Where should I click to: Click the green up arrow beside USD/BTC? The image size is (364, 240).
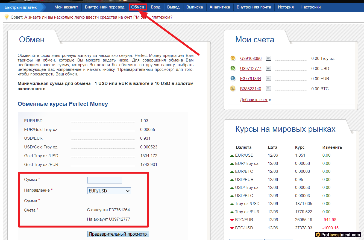pos(232,196)
